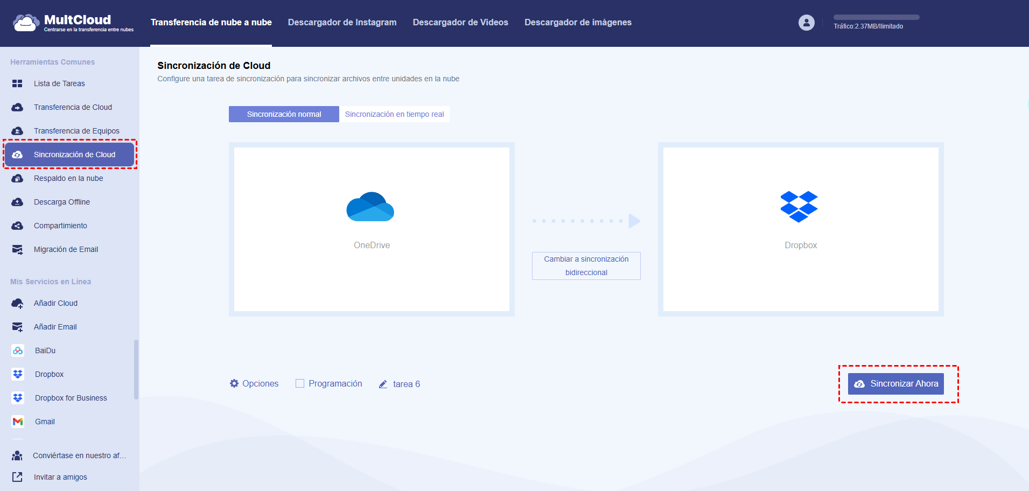Image resolution: width=1029 pixels, height=491 pixels.
Task: Open the Gmail account icon
Action: click(18, 422)
